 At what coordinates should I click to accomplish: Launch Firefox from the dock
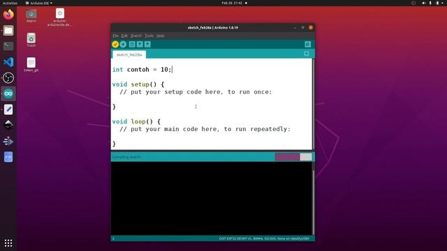point(8,15)
